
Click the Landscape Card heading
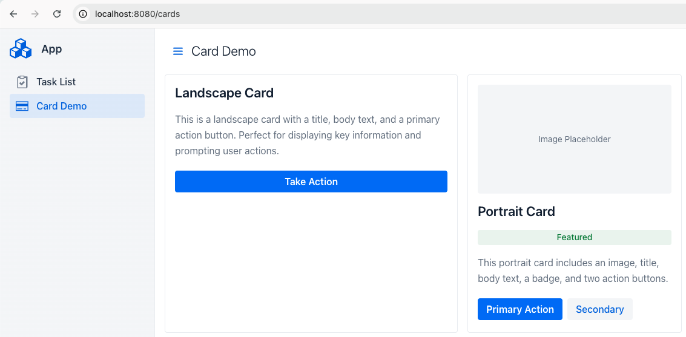click(x=225, y=93)
